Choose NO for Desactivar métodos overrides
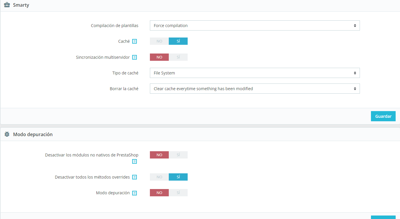 (159, 177)
